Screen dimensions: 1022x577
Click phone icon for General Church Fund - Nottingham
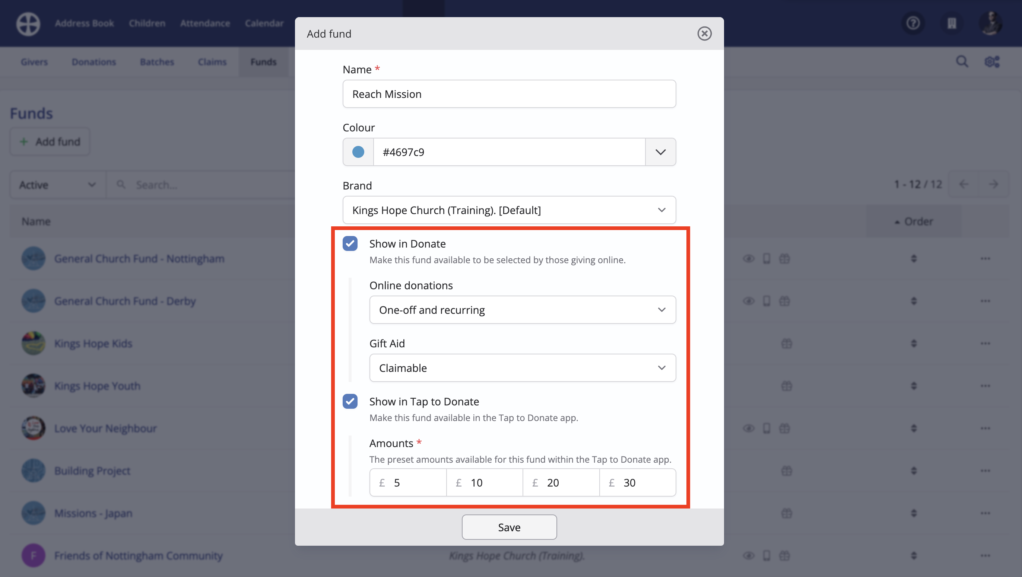pyautogui.click(x=766, y=259)
